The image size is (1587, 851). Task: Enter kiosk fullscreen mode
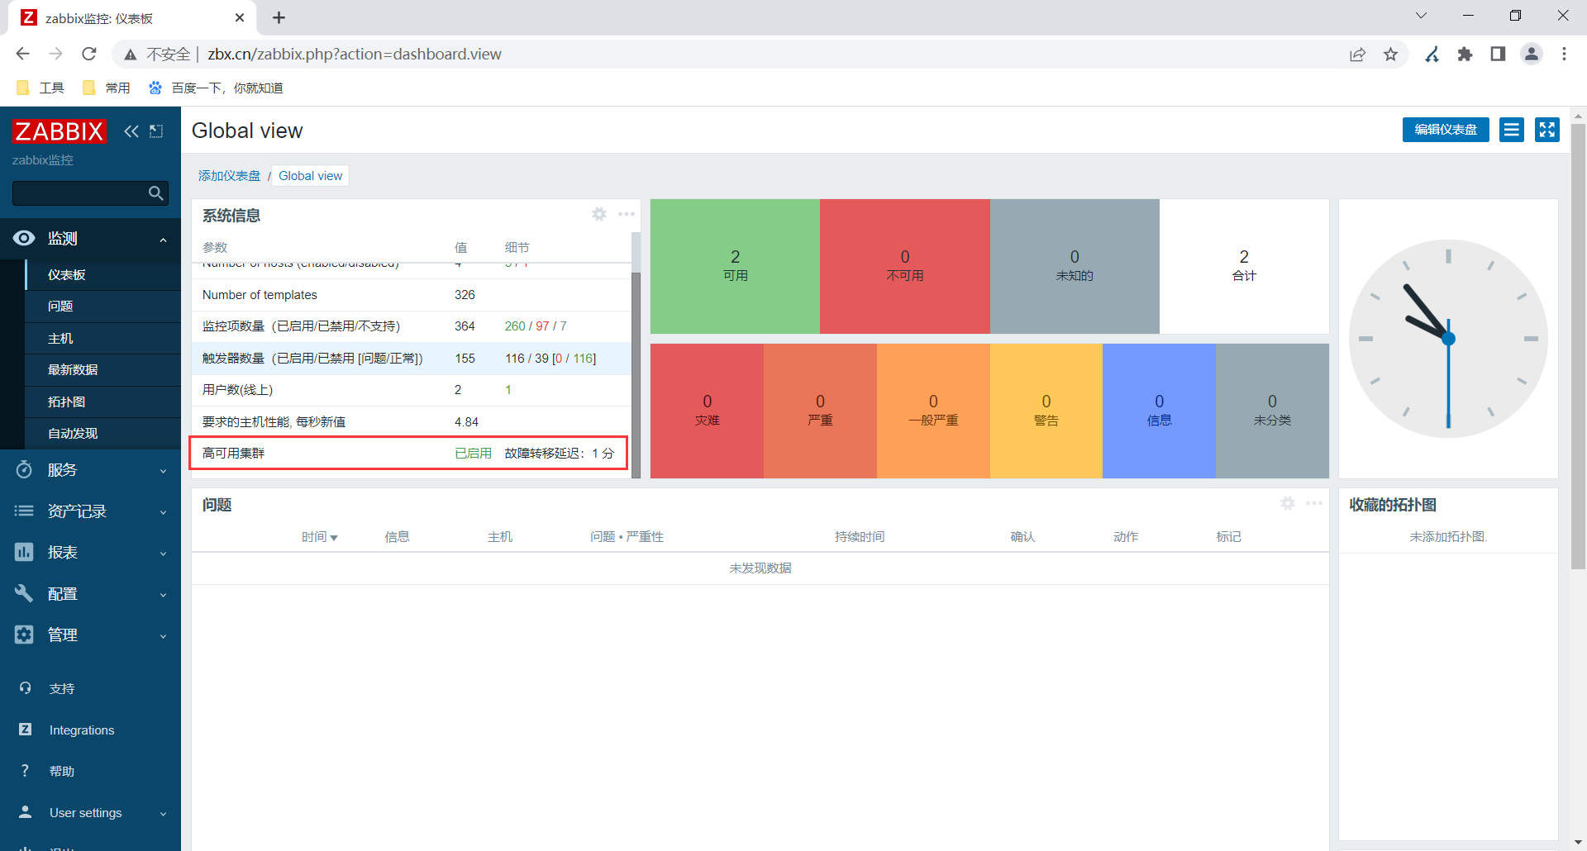tap(1547, 130)
